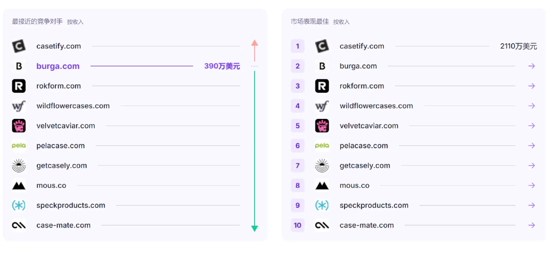The height and width of the screenshot is (253, 552).
Task: Open arrow beside case-mate.com in ranking
Action: (x=532, y=225)
